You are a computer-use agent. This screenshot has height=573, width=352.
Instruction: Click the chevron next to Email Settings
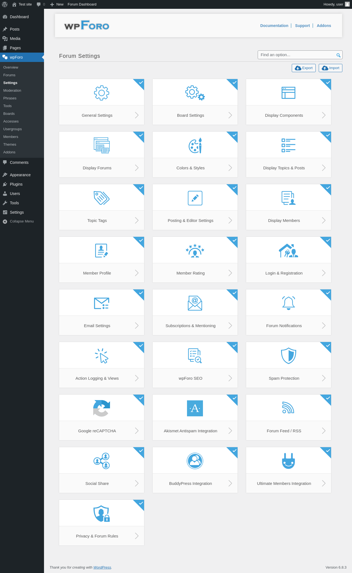coord(137,325)
